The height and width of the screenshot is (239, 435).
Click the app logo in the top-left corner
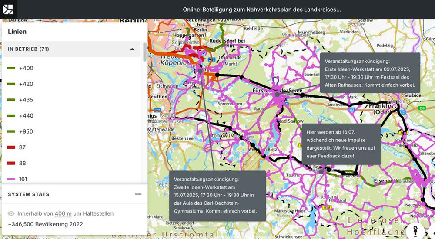click(x=8, y=10)
